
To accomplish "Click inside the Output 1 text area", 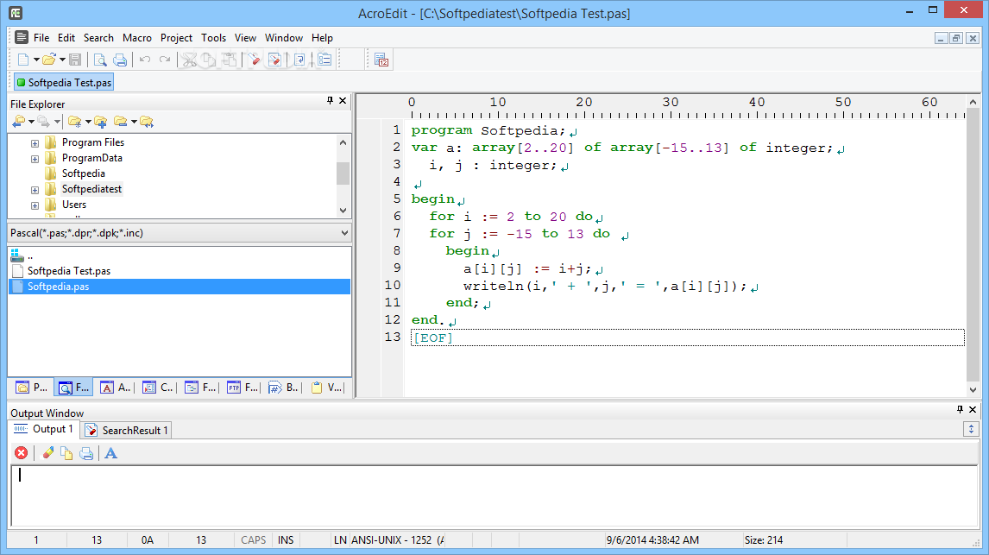I will click(494, 496).
